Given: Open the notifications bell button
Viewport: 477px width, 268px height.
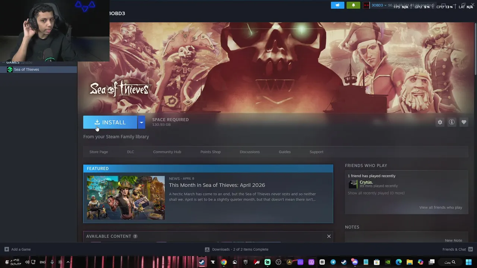Looking at the screenshot, I should (353, 5).
